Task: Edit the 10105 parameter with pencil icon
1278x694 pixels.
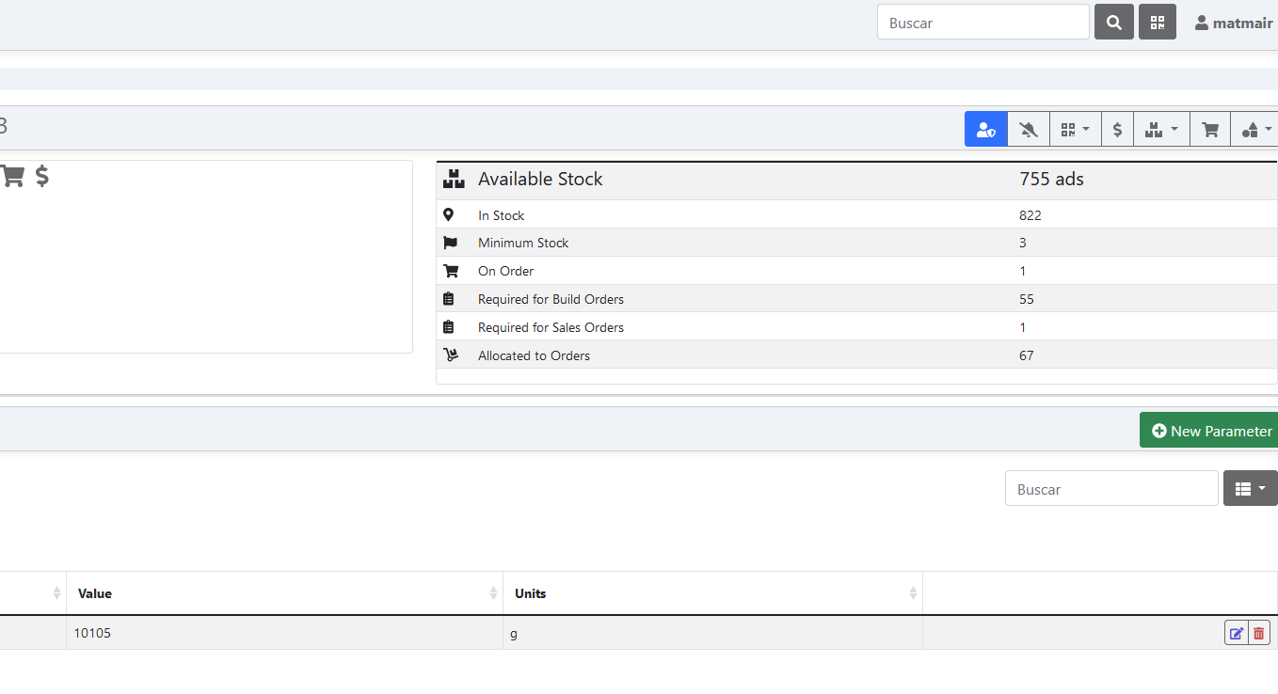Action: point(1236,633)
